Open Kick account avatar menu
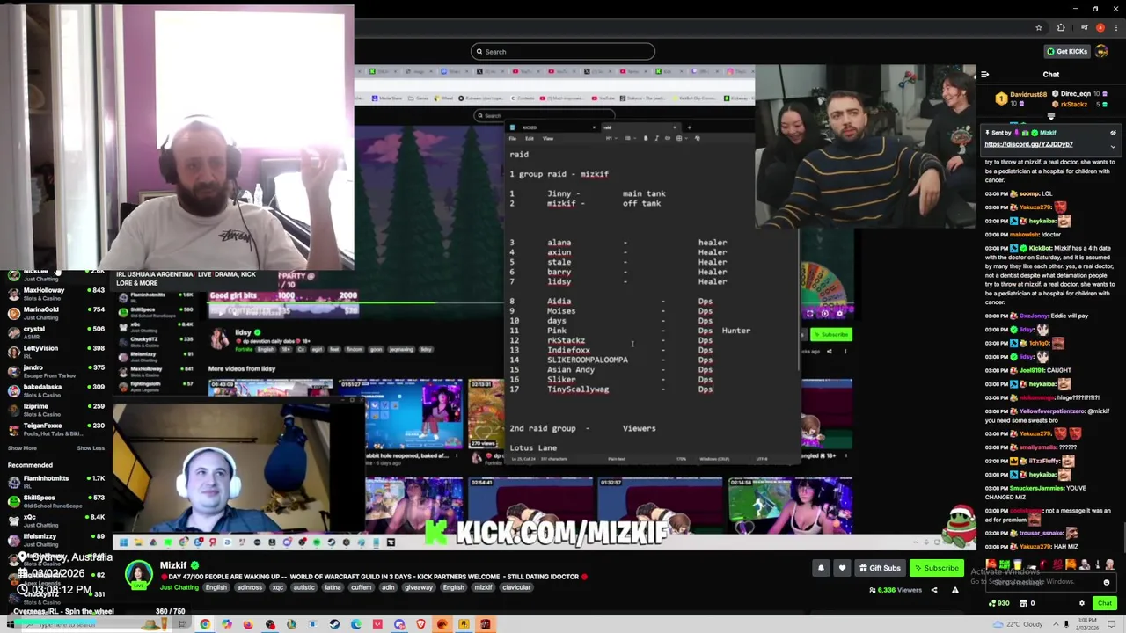1126x633 pixels. coord(1102,51)
